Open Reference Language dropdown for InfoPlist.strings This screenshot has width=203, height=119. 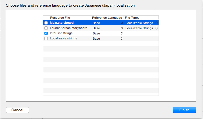(122, 33)
